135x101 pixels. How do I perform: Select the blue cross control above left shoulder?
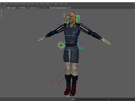point(59,25)
